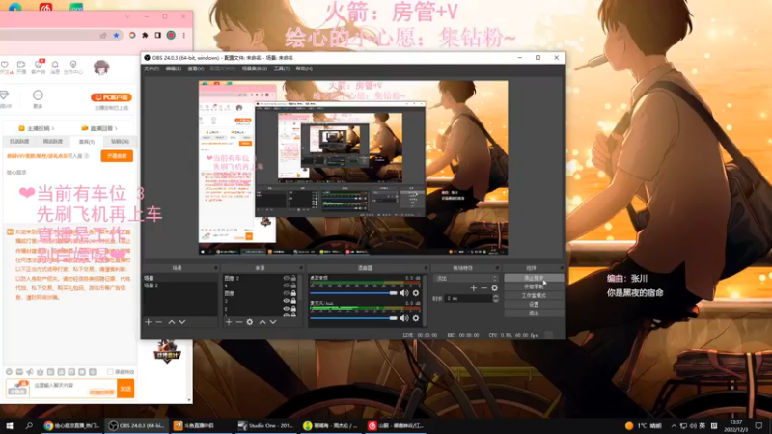Toggle visibility of source named 4

coord(286,285)
